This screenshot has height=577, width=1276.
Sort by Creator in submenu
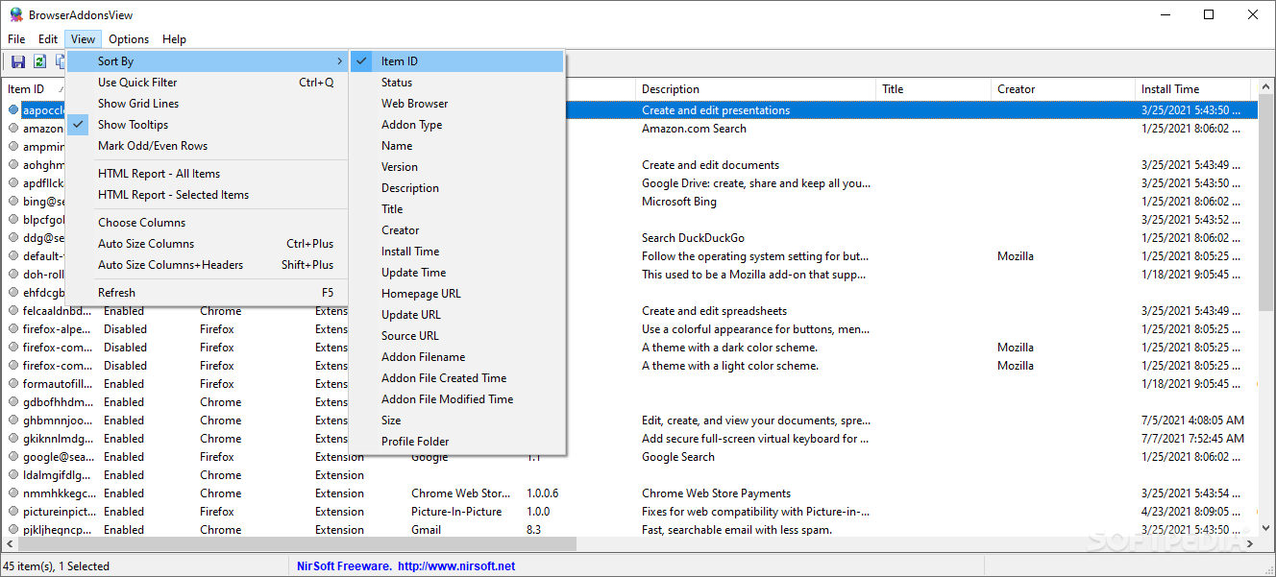point(457,230)
